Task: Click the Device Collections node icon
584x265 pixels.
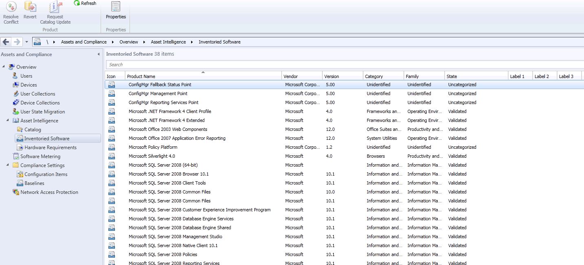Action: (x=15, y=102)
